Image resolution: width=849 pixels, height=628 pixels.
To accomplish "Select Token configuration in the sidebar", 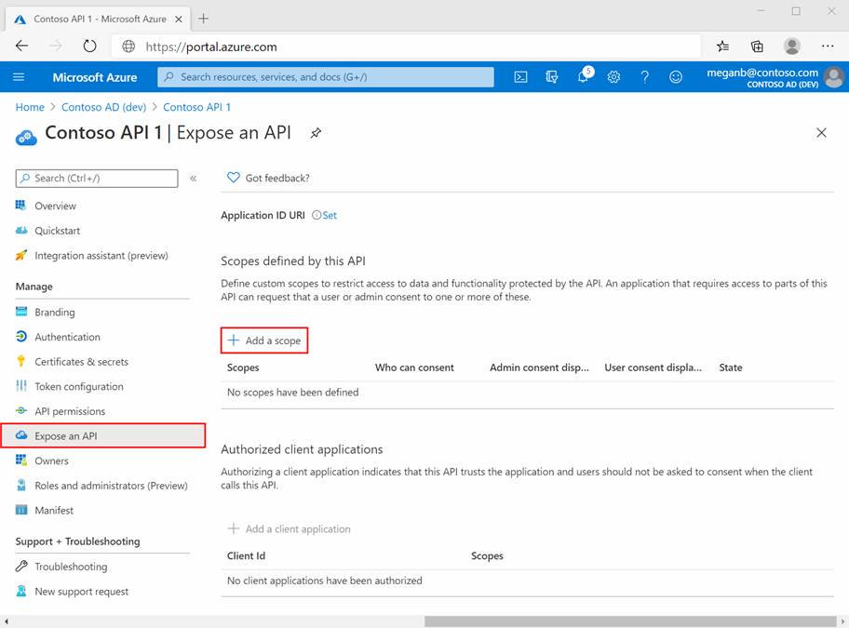I will click(x=84, y=386).
